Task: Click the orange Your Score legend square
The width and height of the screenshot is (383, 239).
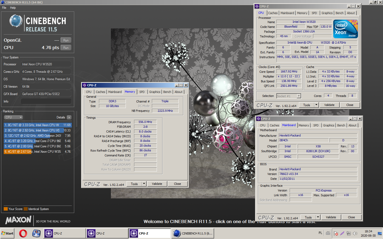Action: 6,209
